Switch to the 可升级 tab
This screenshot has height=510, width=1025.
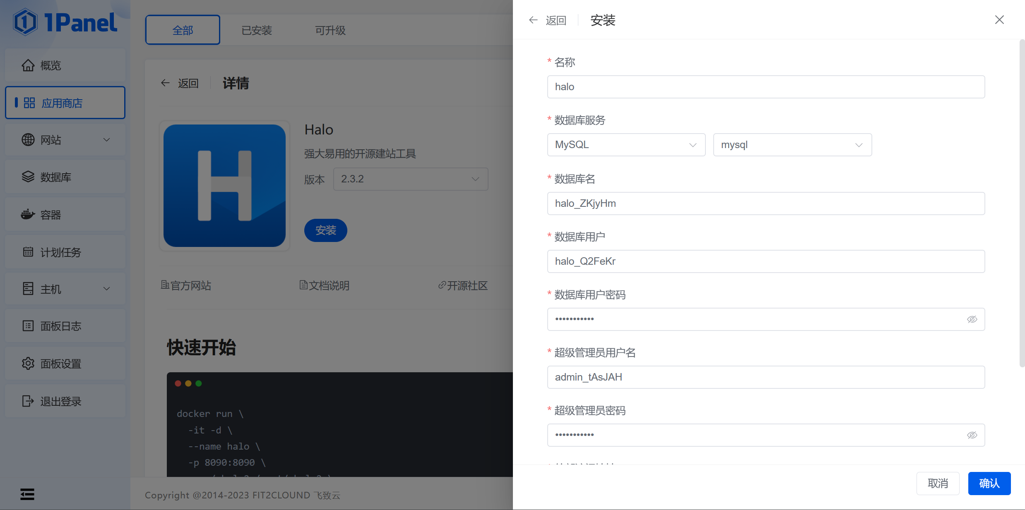(330, 30)
